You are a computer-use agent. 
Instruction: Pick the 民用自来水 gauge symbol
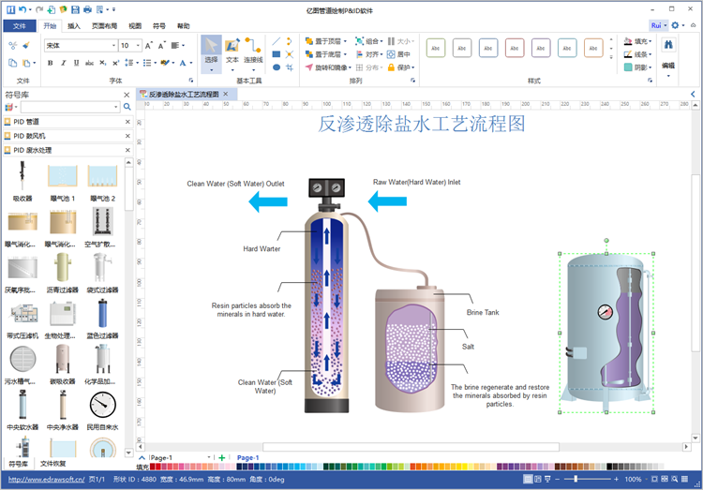[101, 407]
